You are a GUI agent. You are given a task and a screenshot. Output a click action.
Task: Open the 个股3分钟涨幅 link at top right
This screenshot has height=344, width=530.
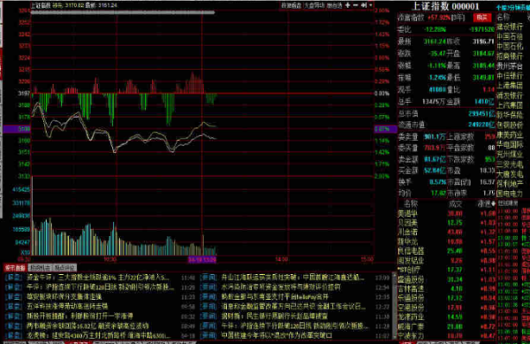point(513,7)
